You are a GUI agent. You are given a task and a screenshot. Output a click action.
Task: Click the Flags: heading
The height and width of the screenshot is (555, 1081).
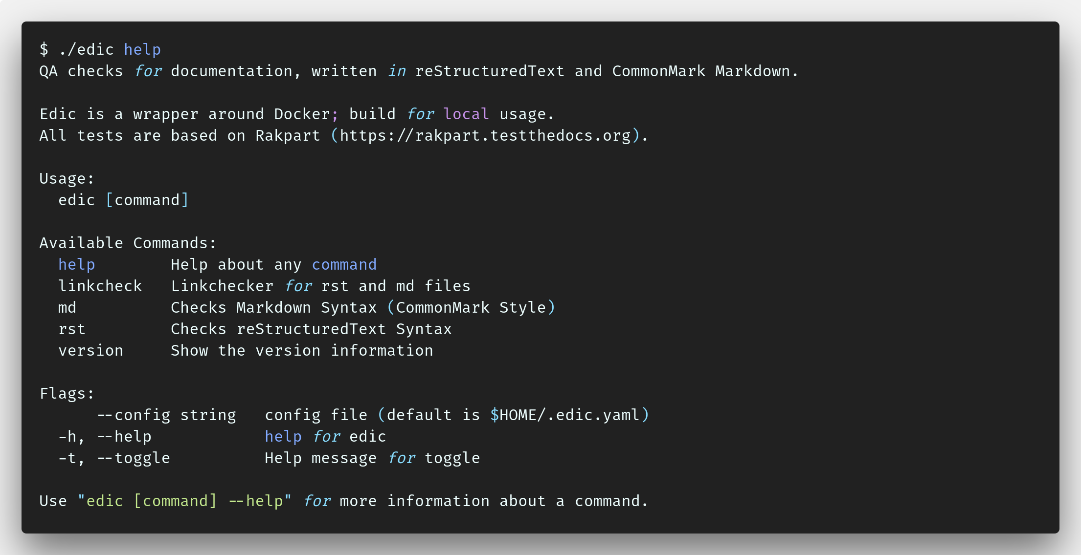pos(67,393)
